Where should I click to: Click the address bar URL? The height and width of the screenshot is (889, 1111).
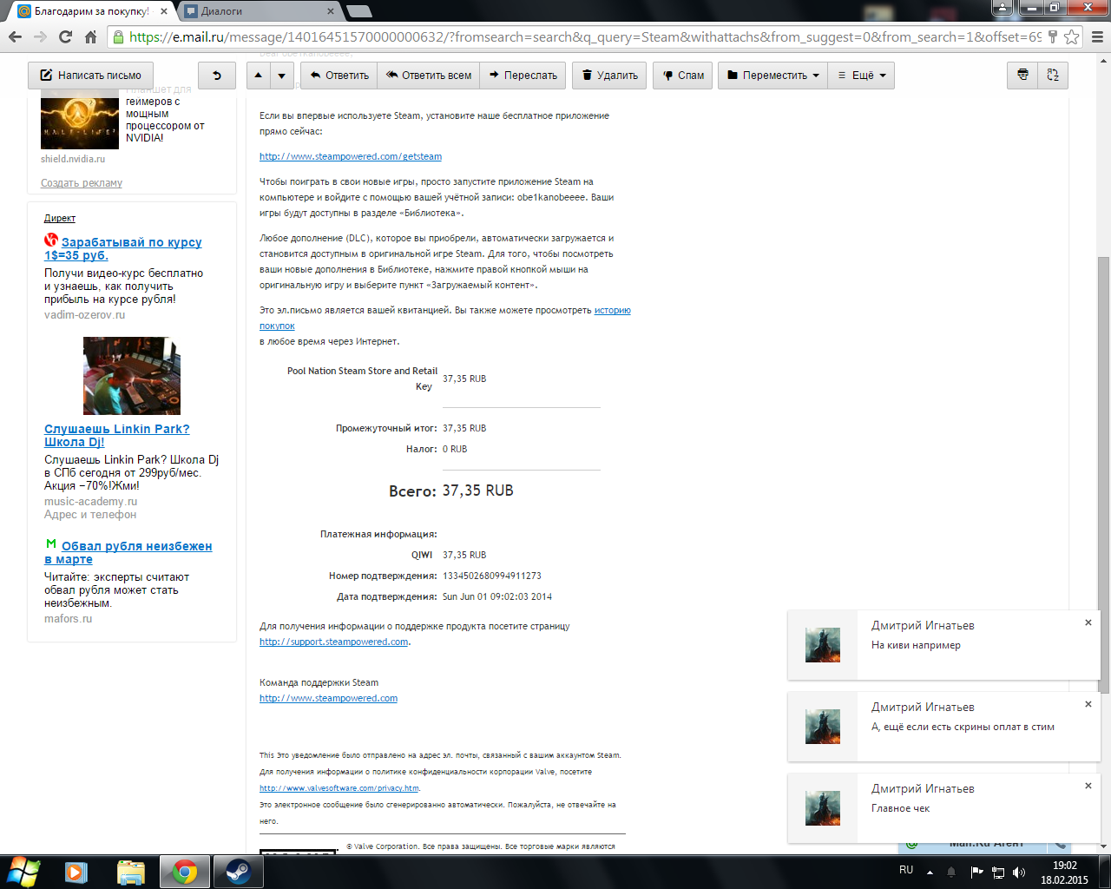pos(583,36)
